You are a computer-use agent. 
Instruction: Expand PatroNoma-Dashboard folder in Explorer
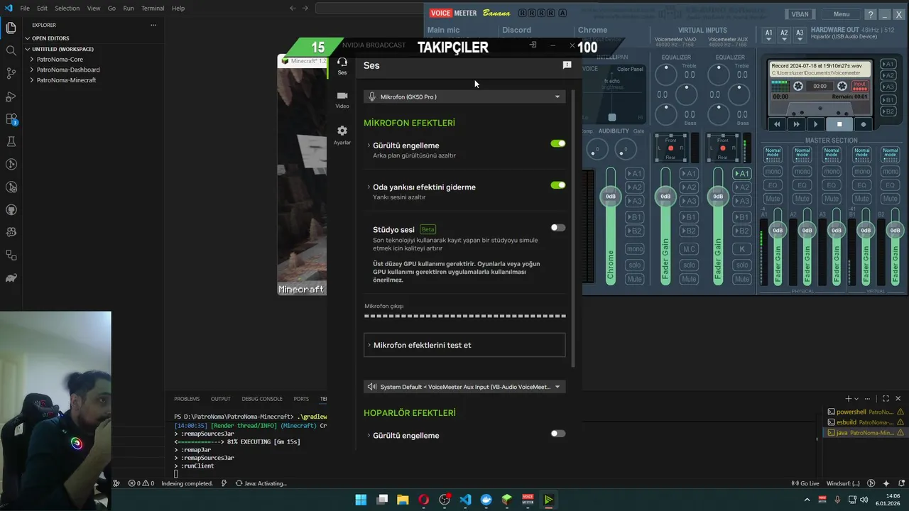[x=67, y=70]
